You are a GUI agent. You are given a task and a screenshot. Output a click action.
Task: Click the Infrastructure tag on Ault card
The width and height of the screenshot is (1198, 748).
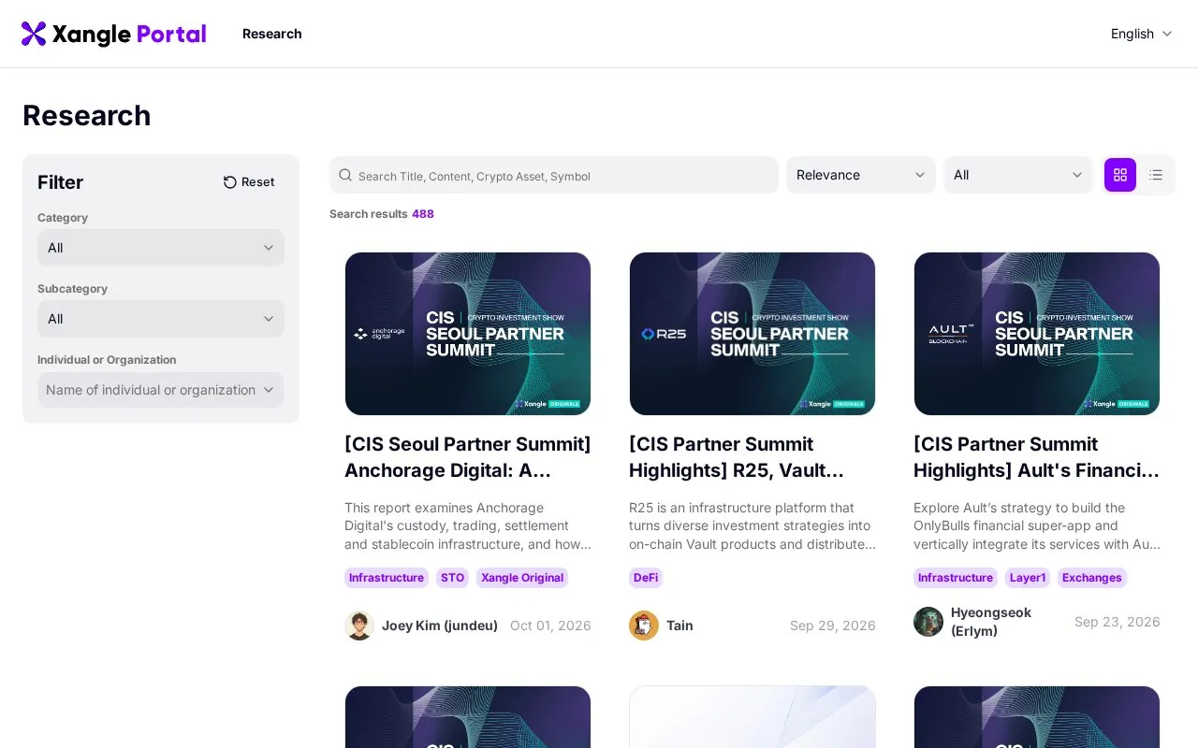pos(956,578)
